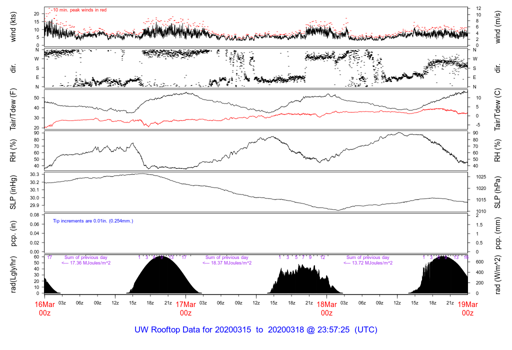Click the 'SLP (hPa)' axis label
This screenshot has height=350, width=512.
point(497,192)
